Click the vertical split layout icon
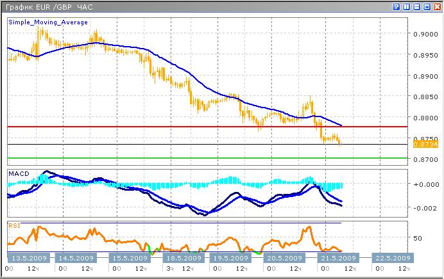444x279 pixels. pyautogui.click(x=406, y=6)
